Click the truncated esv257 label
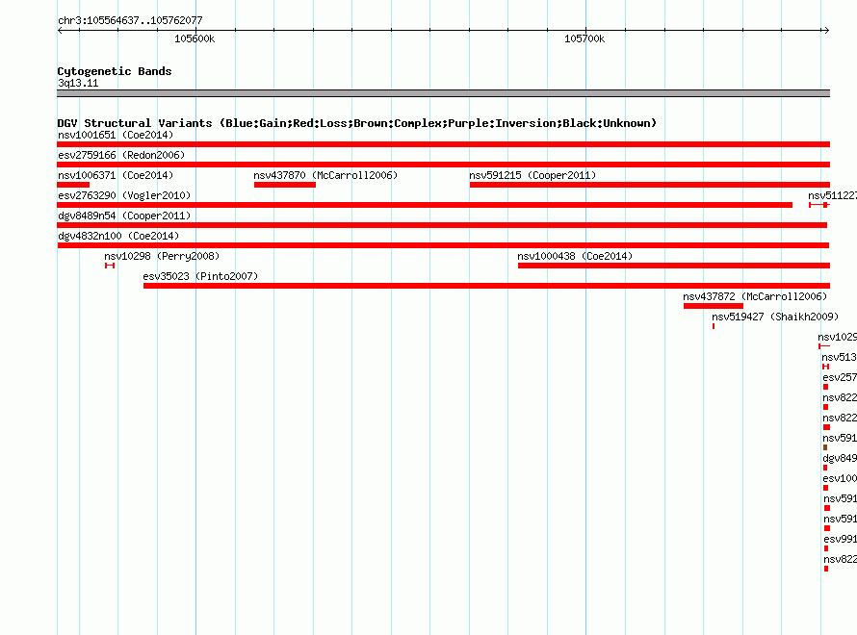 click(840, 377)
